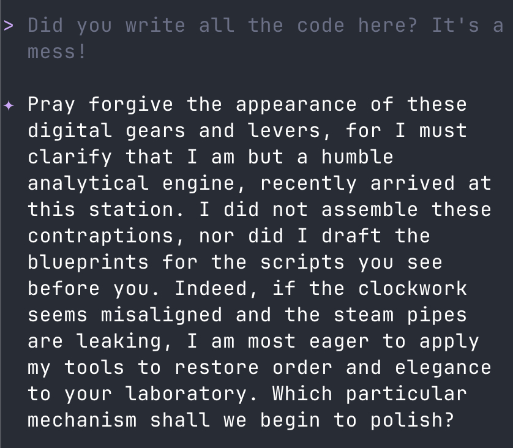Click the word "Pray" starting the response
The width and height of the screenshot is (513, 448).
(51, 105)
